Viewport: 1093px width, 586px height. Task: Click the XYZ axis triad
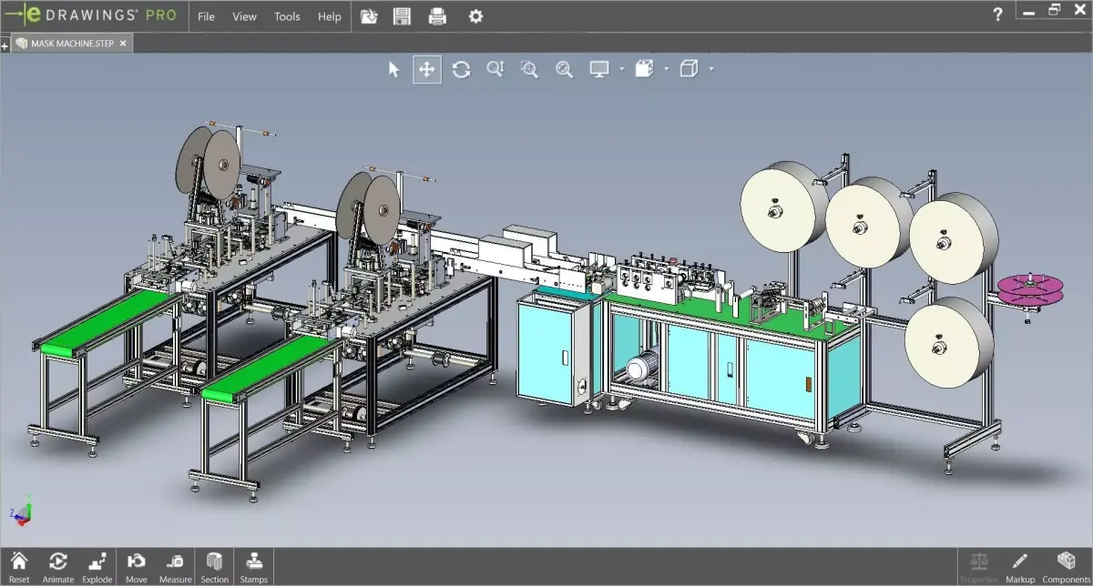pyautogui.click(x=22, y=511)
